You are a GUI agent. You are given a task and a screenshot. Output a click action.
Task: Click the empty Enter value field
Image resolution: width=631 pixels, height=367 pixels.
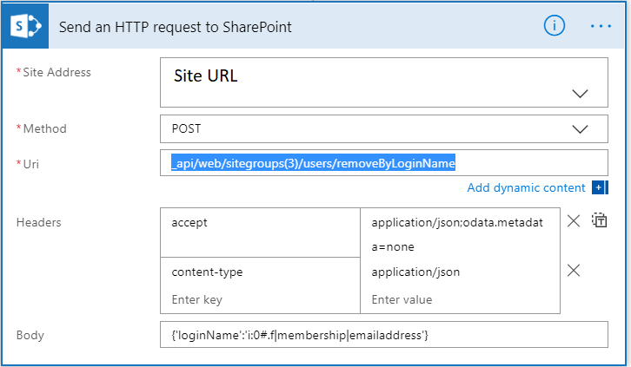tap(459, 299)
